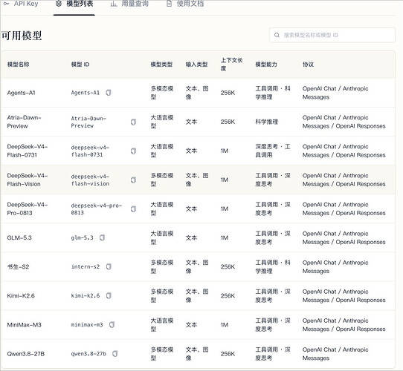Open the API Key tab
The height and width of the screenshot is (371, 403).
pos(21,4)
